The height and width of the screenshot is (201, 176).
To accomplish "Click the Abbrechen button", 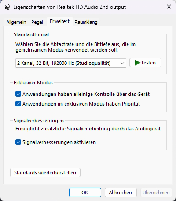I will (121, 193).
